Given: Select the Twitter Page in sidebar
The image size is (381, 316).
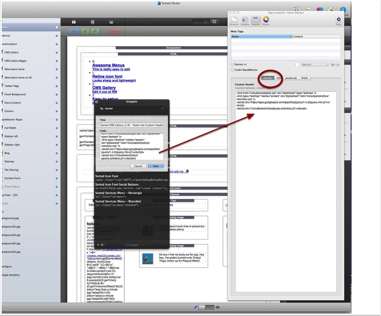Looking at the screenshot, I should (11, 86).
